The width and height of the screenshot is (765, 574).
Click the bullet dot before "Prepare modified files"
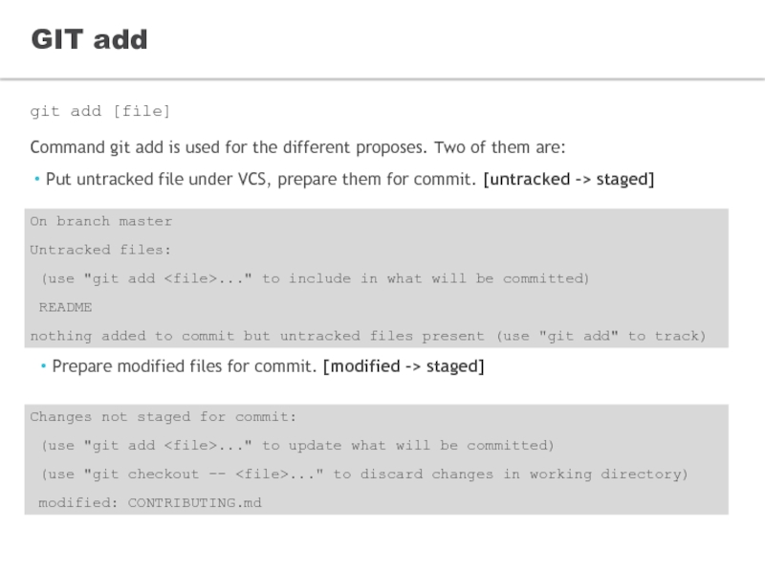click(44, 366)
